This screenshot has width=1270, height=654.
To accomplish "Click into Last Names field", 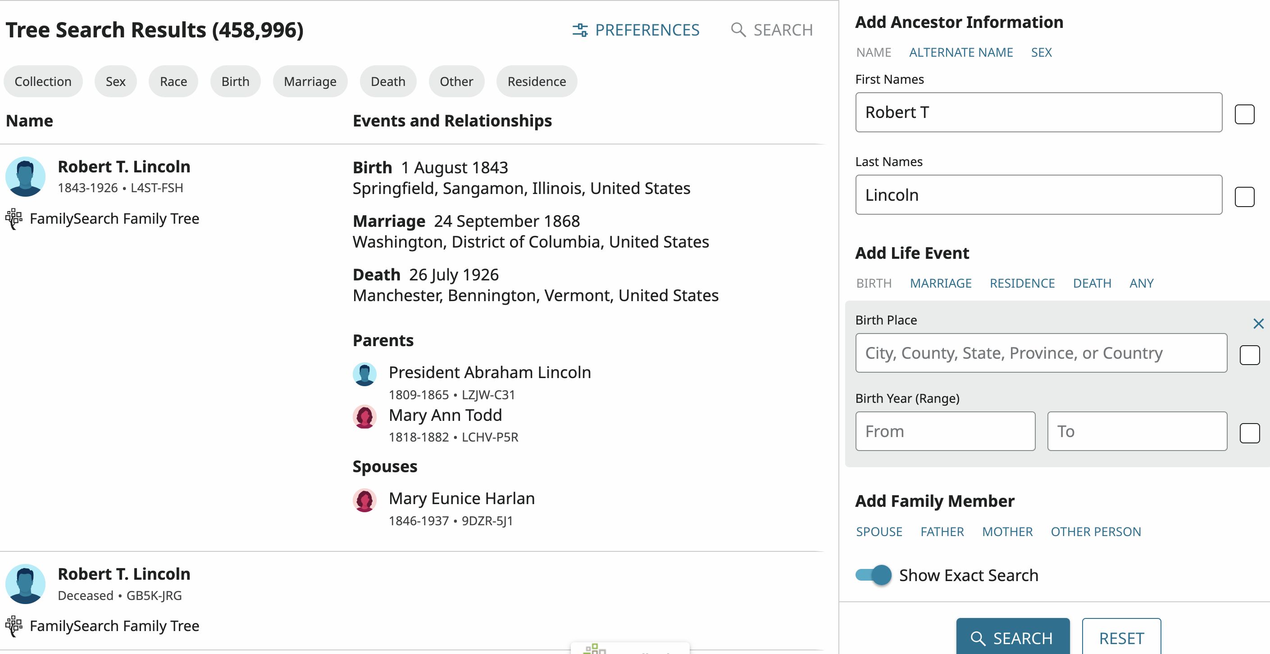I will tap(1039, 194).
